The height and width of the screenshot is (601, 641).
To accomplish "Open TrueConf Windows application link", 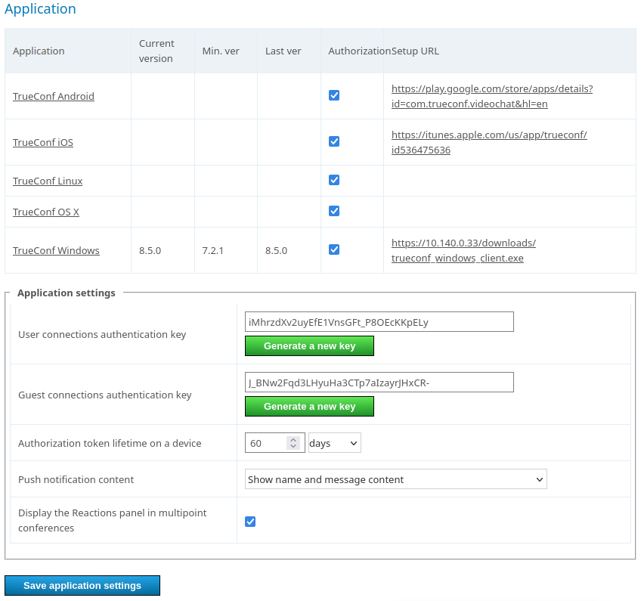I will tap(56, 251).
